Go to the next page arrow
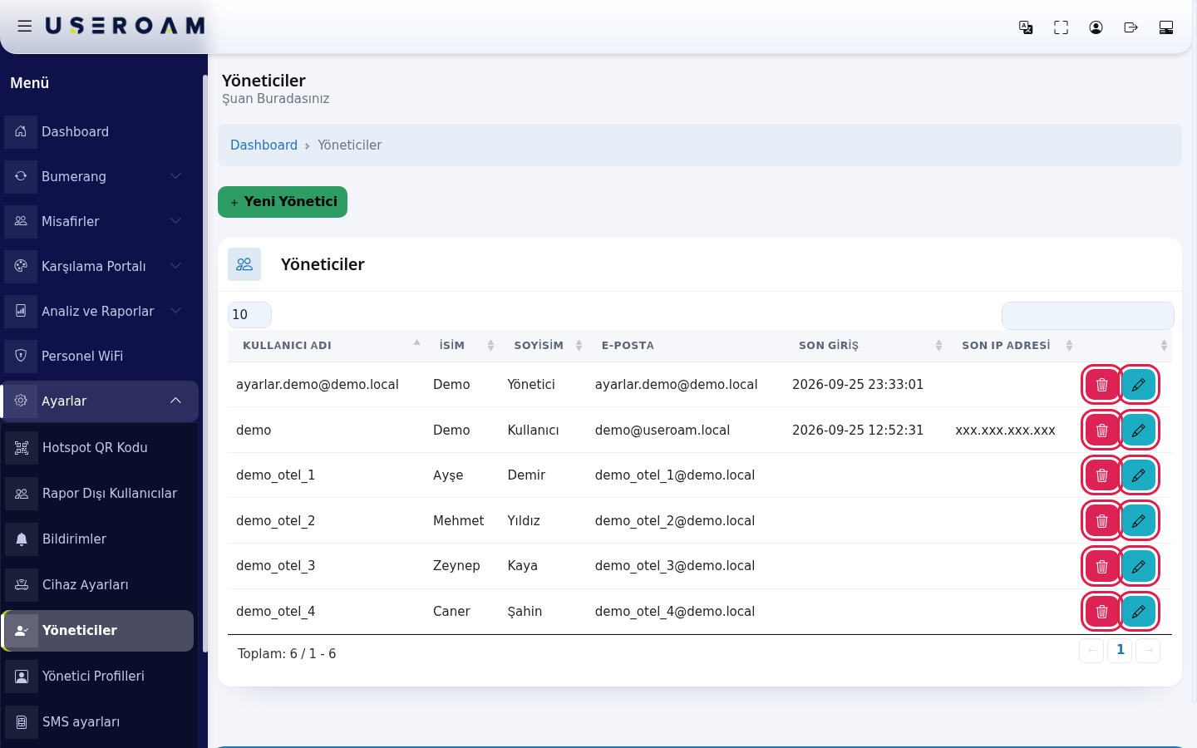The height and width of the screenshot is (748, 1197). [x=1148, y=650]
